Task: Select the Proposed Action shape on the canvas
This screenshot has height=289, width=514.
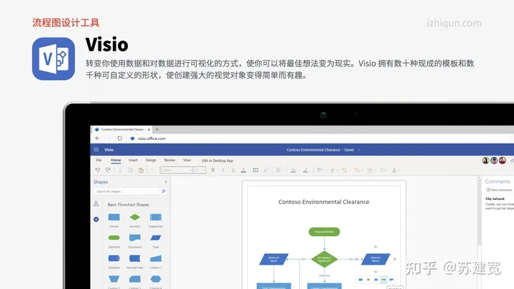Action: tap(324, 232)
